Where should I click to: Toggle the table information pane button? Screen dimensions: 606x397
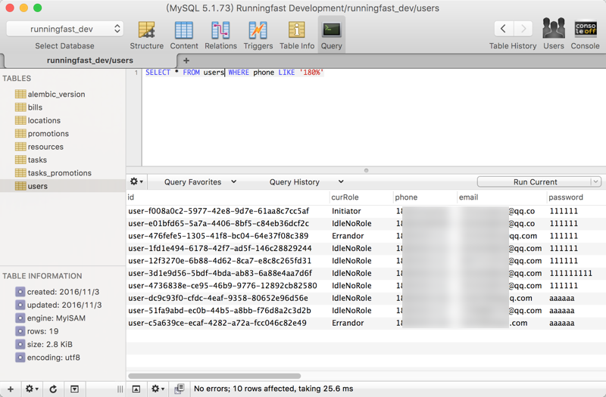click(74, 389)
